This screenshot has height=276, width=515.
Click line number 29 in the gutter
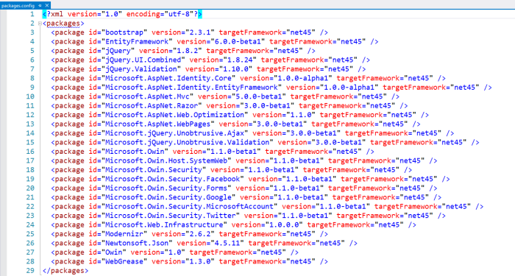(x=30, y=270)
